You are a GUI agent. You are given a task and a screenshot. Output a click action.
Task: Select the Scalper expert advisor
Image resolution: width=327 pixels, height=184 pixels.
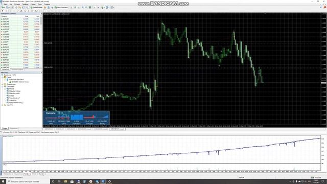12,96
